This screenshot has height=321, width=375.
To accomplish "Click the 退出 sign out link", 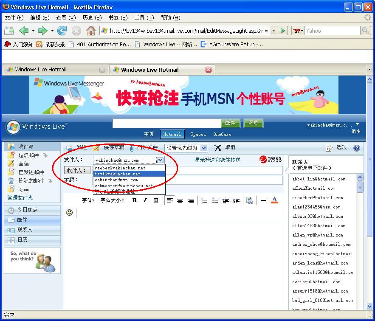I will [356, 131].
